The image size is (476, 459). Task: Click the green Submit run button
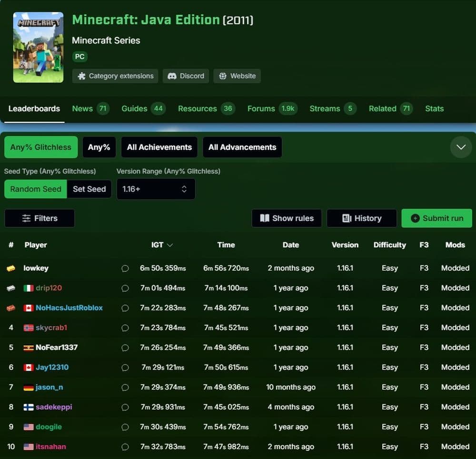point(436,218)
